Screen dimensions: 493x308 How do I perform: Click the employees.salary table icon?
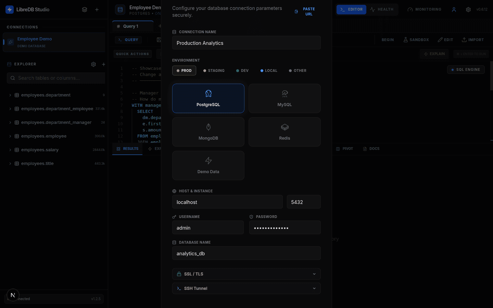click(x=17, y=150)
